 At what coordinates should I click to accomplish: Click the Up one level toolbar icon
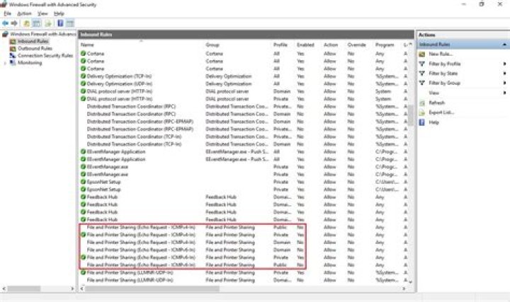26,23
